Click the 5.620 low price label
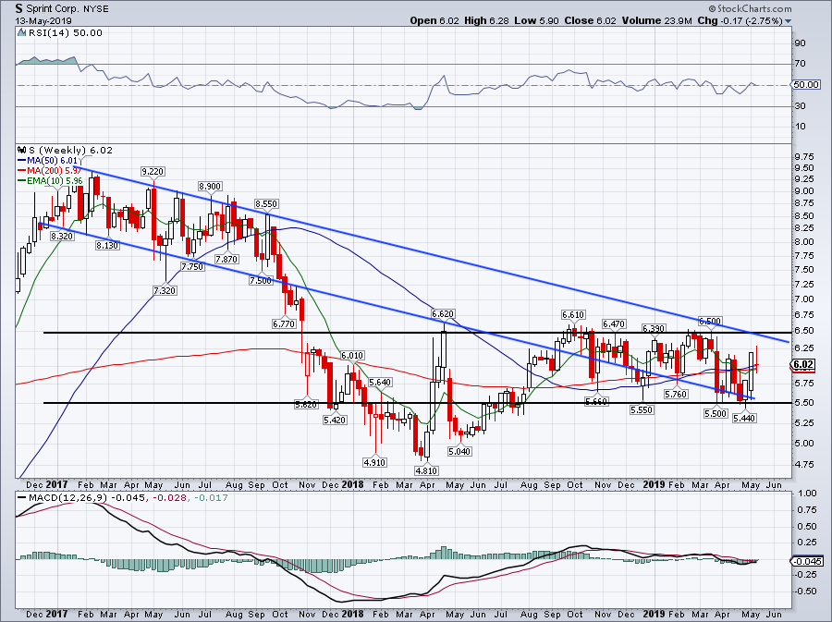The height and width of the screenshot is (622, 832). point(306,404)
